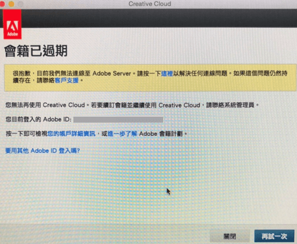
Task: Click the redacted Adobe ID field
Action: point(118,120)
